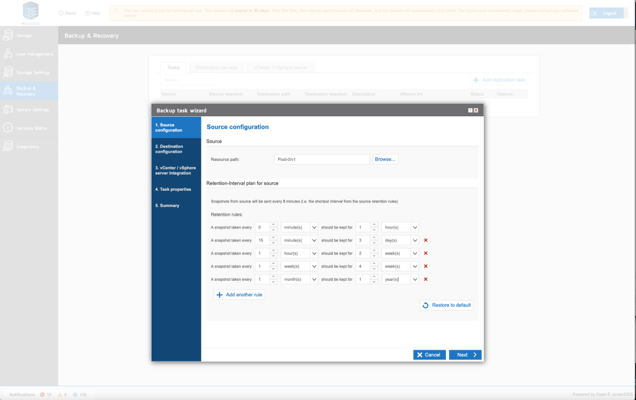
Task: Open Services Status from the sidebar
Action: coord(29,128)
